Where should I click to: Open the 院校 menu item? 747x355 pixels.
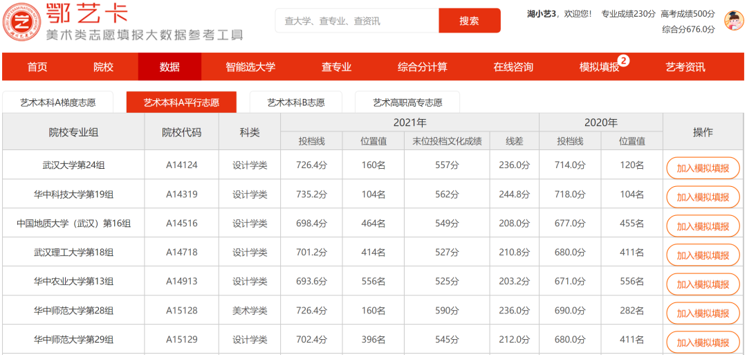103,66
